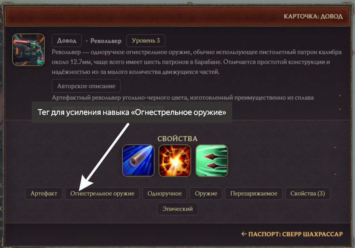
Task: Select the fiery explosion property icon
Action: [x=175, y=160]
